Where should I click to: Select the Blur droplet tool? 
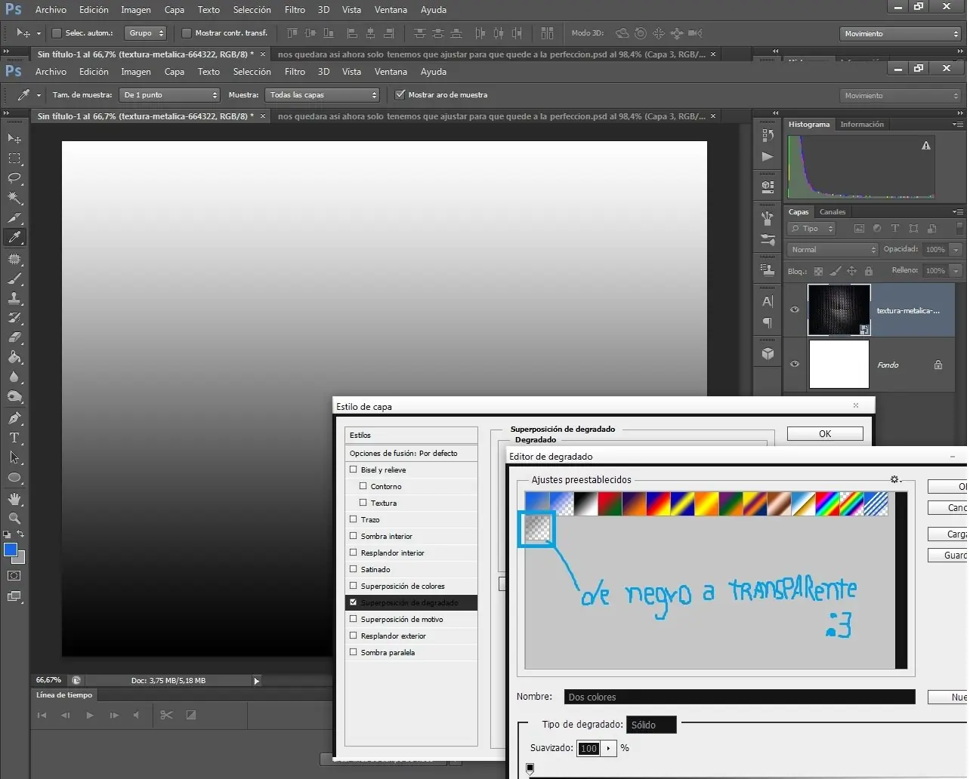(x=14, y=377)
